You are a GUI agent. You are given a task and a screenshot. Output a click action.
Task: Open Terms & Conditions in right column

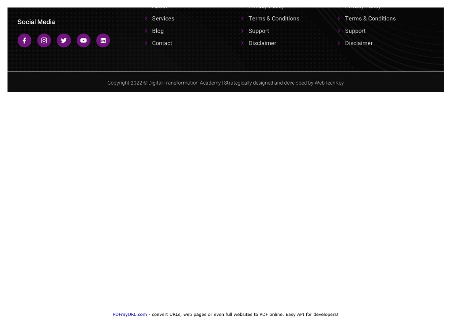point(370,19)
